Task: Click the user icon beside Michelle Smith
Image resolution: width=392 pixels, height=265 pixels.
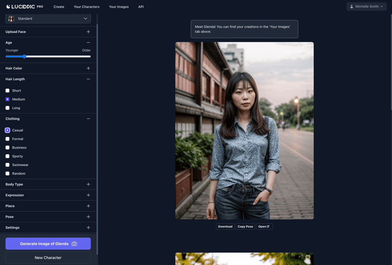Action: pos(351,6)
